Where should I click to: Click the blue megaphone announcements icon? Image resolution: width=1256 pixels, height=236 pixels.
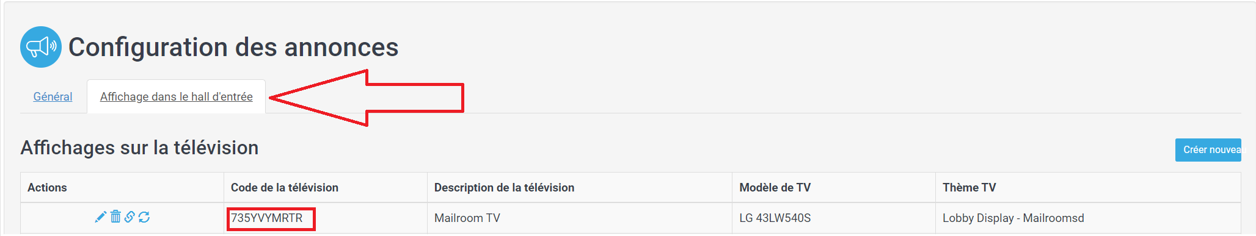pyautogui.click(x=41, y=47)
